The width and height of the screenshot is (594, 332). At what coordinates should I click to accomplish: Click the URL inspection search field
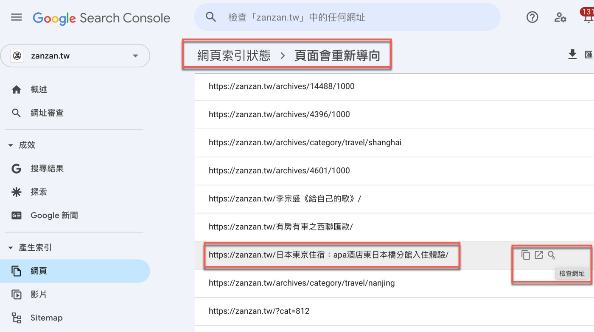(347, 17)
